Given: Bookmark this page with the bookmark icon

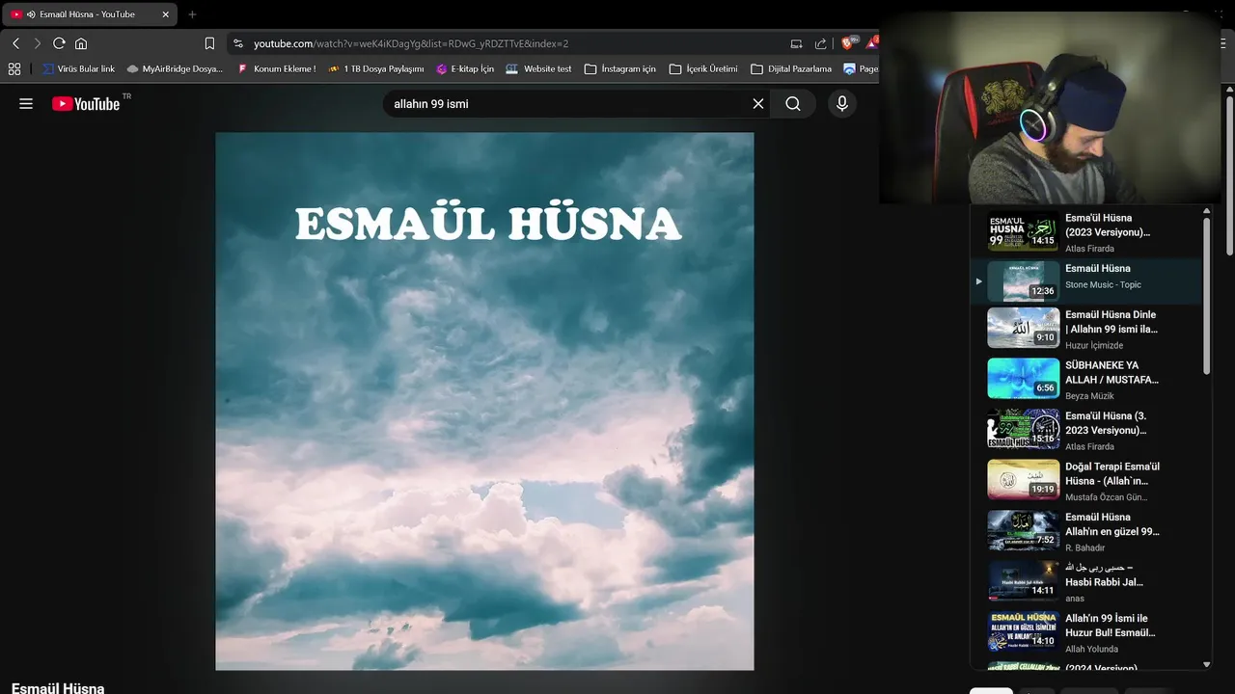Looking at the screenshot, I should pyautogui.click(x=209, y=43).
